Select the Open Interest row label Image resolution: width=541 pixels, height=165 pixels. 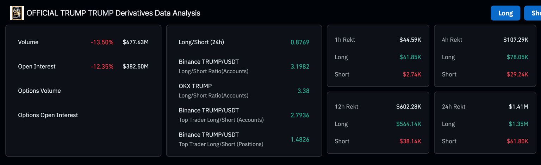tap(37, 66)
